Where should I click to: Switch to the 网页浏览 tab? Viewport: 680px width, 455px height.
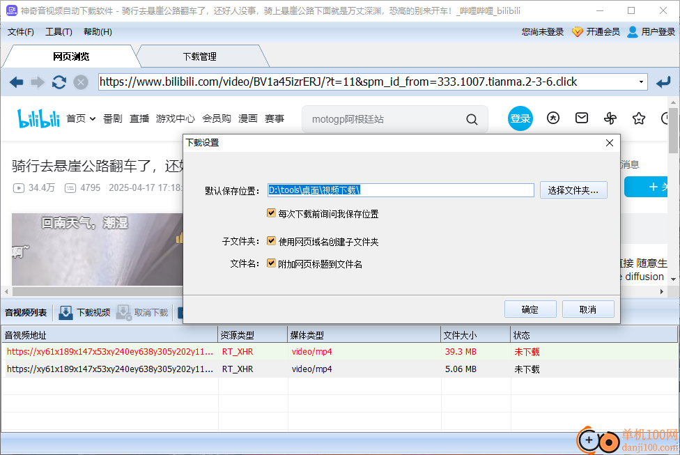tap(71, 56)
